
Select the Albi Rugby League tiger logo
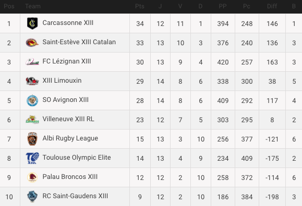point(32,139)
